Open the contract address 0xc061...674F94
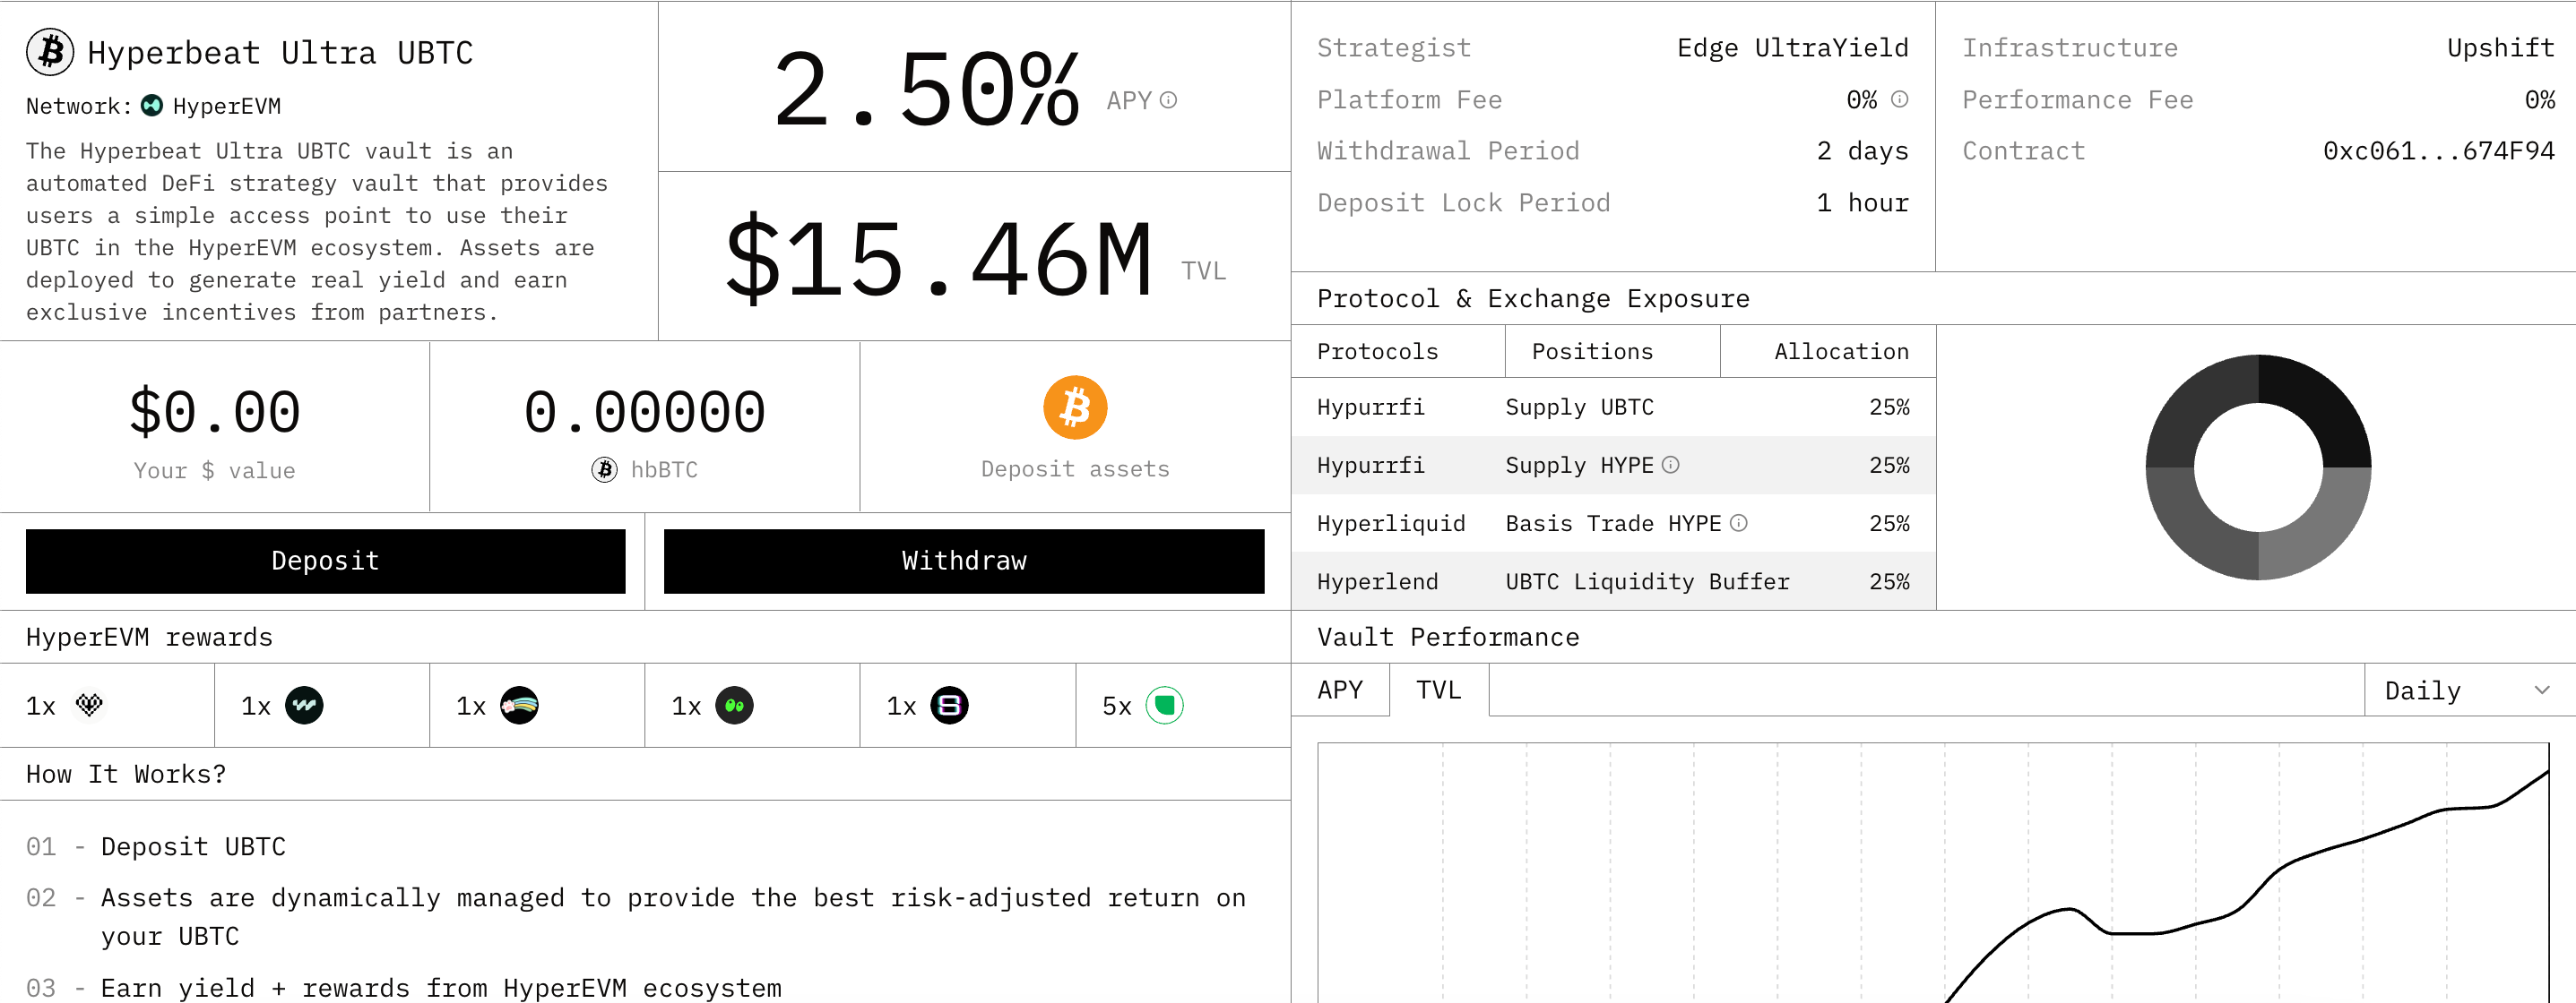This screenshot has height=1003, width=2576. point(2438,150)
